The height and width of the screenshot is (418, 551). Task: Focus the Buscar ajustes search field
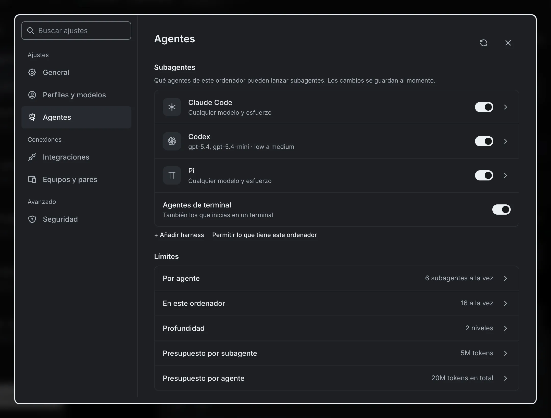[x=76, y=31]
